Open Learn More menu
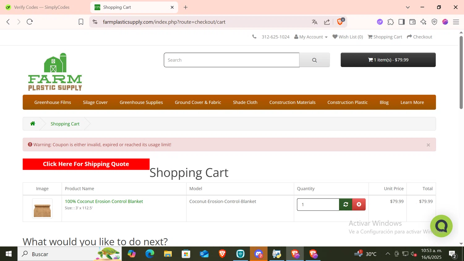Viewport: 464px width, 261px height. point(412,102)
